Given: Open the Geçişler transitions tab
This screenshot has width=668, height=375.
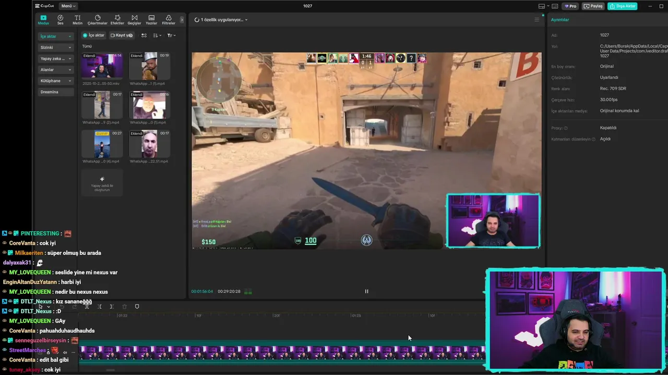Looking at the screenshot, I should (135, 20).
